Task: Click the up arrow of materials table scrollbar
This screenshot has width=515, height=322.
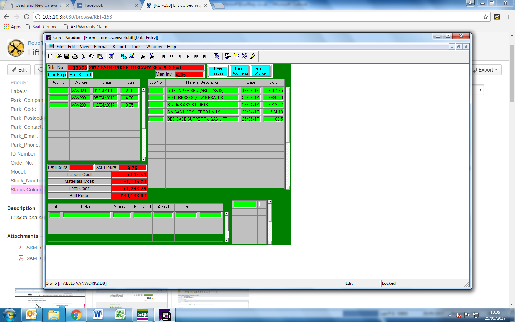Action: 288,89
